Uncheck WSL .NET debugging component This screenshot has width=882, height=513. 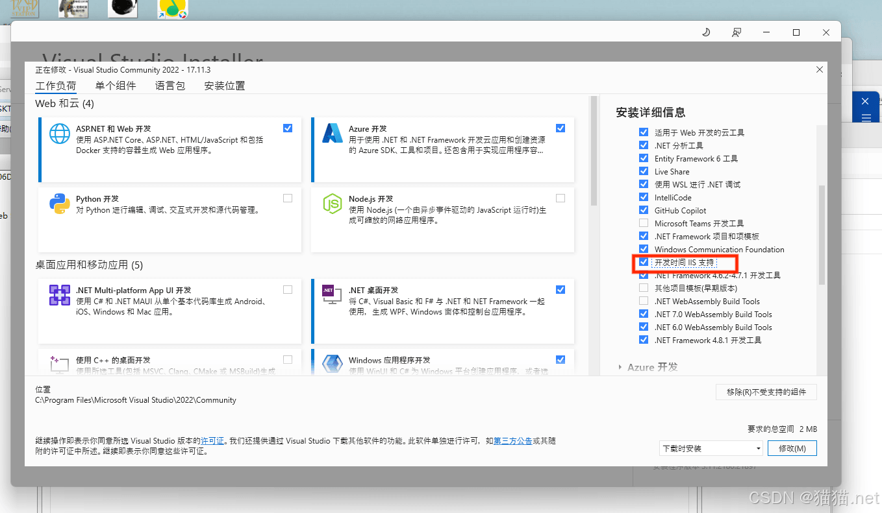click(644, 184)
